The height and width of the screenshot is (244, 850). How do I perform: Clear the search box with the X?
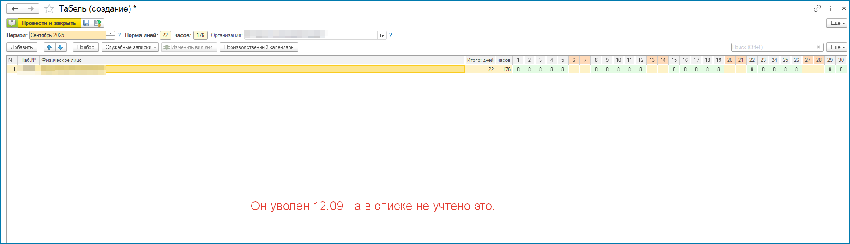tap(818, 47)
